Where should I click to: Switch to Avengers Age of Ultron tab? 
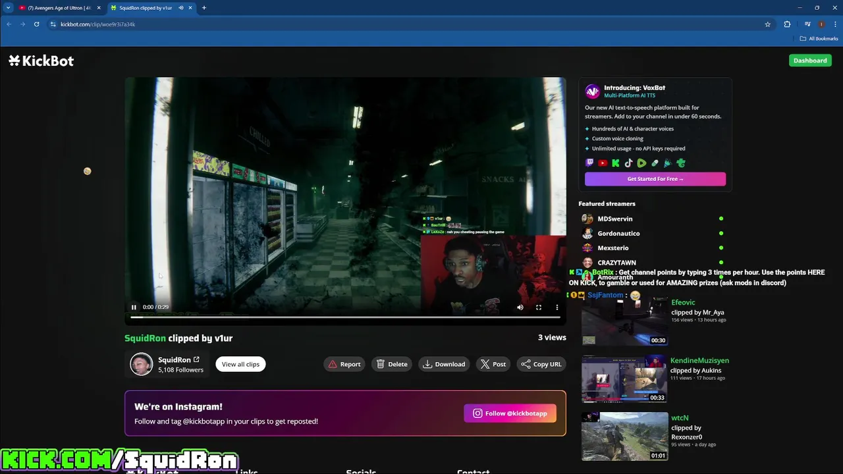(x=59, y=8)
